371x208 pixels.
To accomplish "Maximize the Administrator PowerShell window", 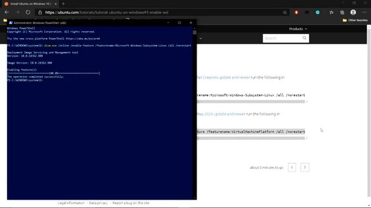I will [x=179, y=23].
